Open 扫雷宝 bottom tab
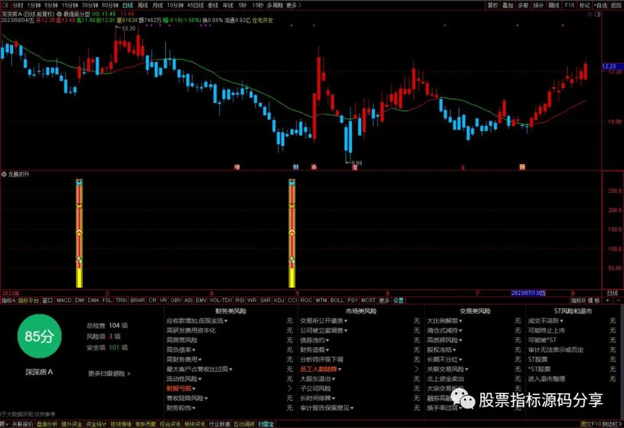Viewport: 624px width, 428px height. coord(266,425)
